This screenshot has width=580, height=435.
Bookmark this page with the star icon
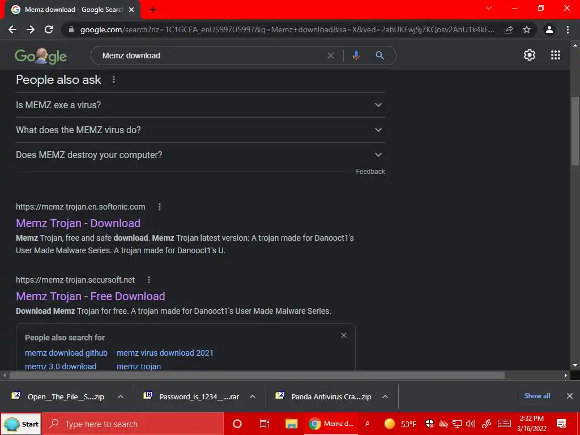click(527, 29)
